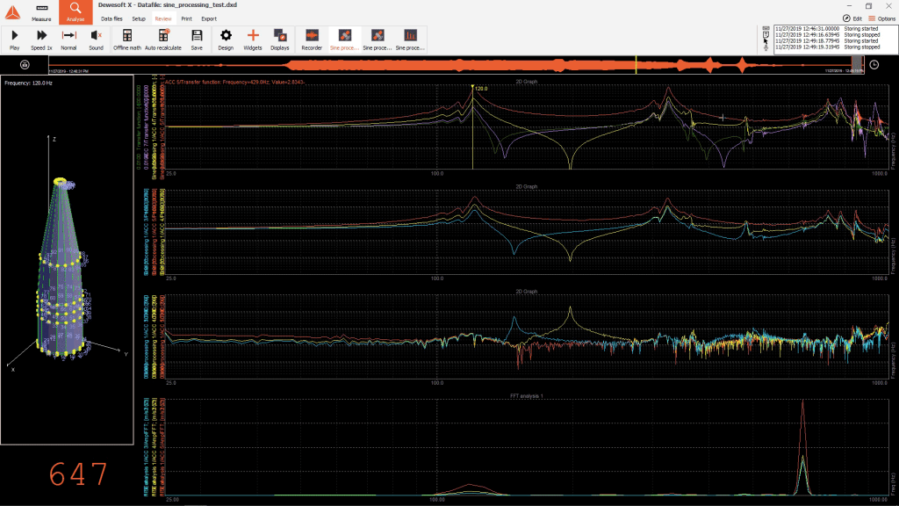Set replay to Speed 1x
Screen dimensions: 899x506
click(40, 39)
